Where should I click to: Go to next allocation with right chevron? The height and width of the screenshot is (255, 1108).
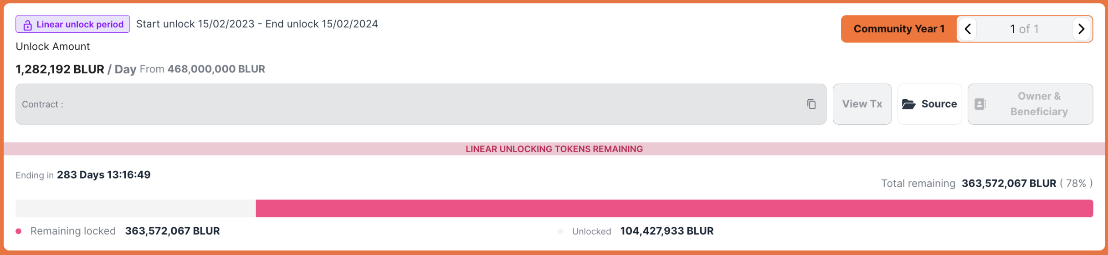pyautogui.click(x=1082, y=29)
